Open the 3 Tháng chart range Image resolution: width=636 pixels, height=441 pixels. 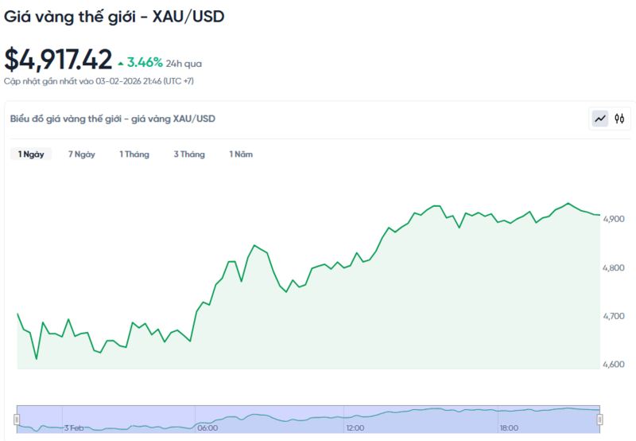tap(189, 154)
